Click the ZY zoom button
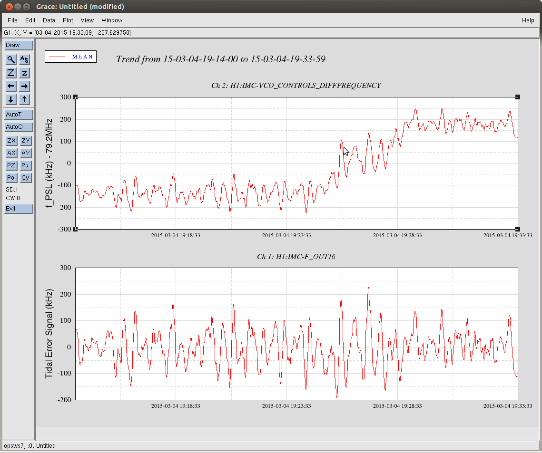Viewport: 542px width, 453px height. point(26,141)
